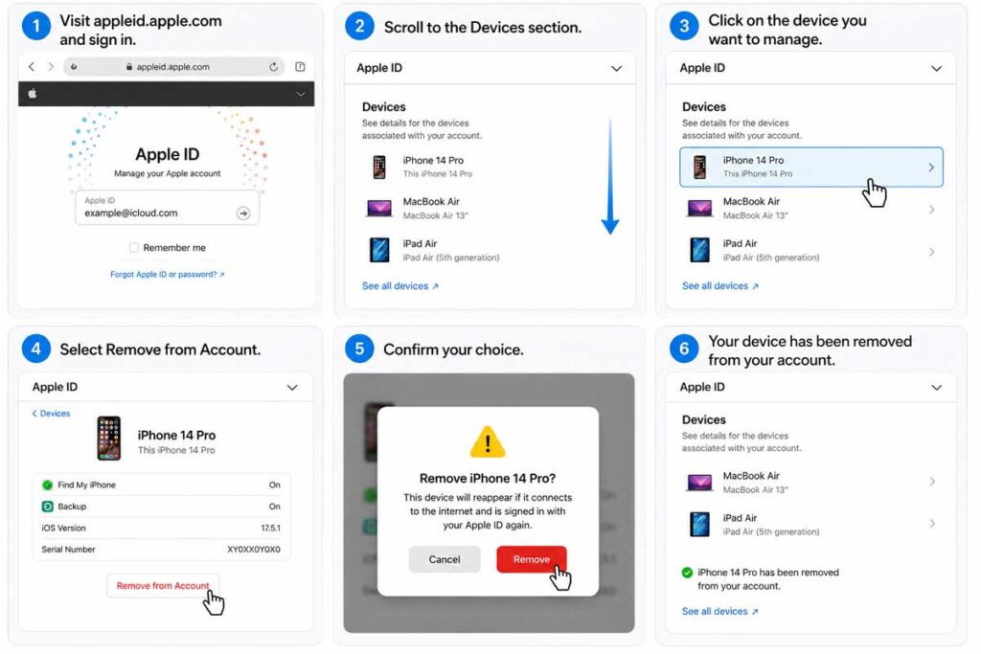Screen dimensions: 981x654
Task: Click the reload icon in the address bar
Action: click(x=273, y=67)
